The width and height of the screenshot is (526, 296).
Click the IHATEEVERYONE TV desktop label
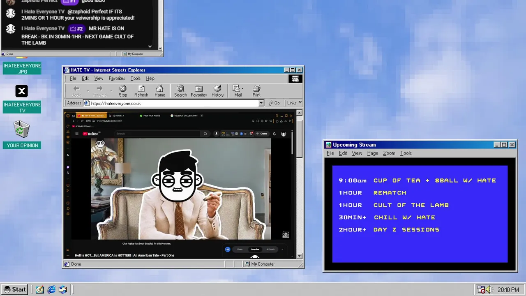coord(22,107)
